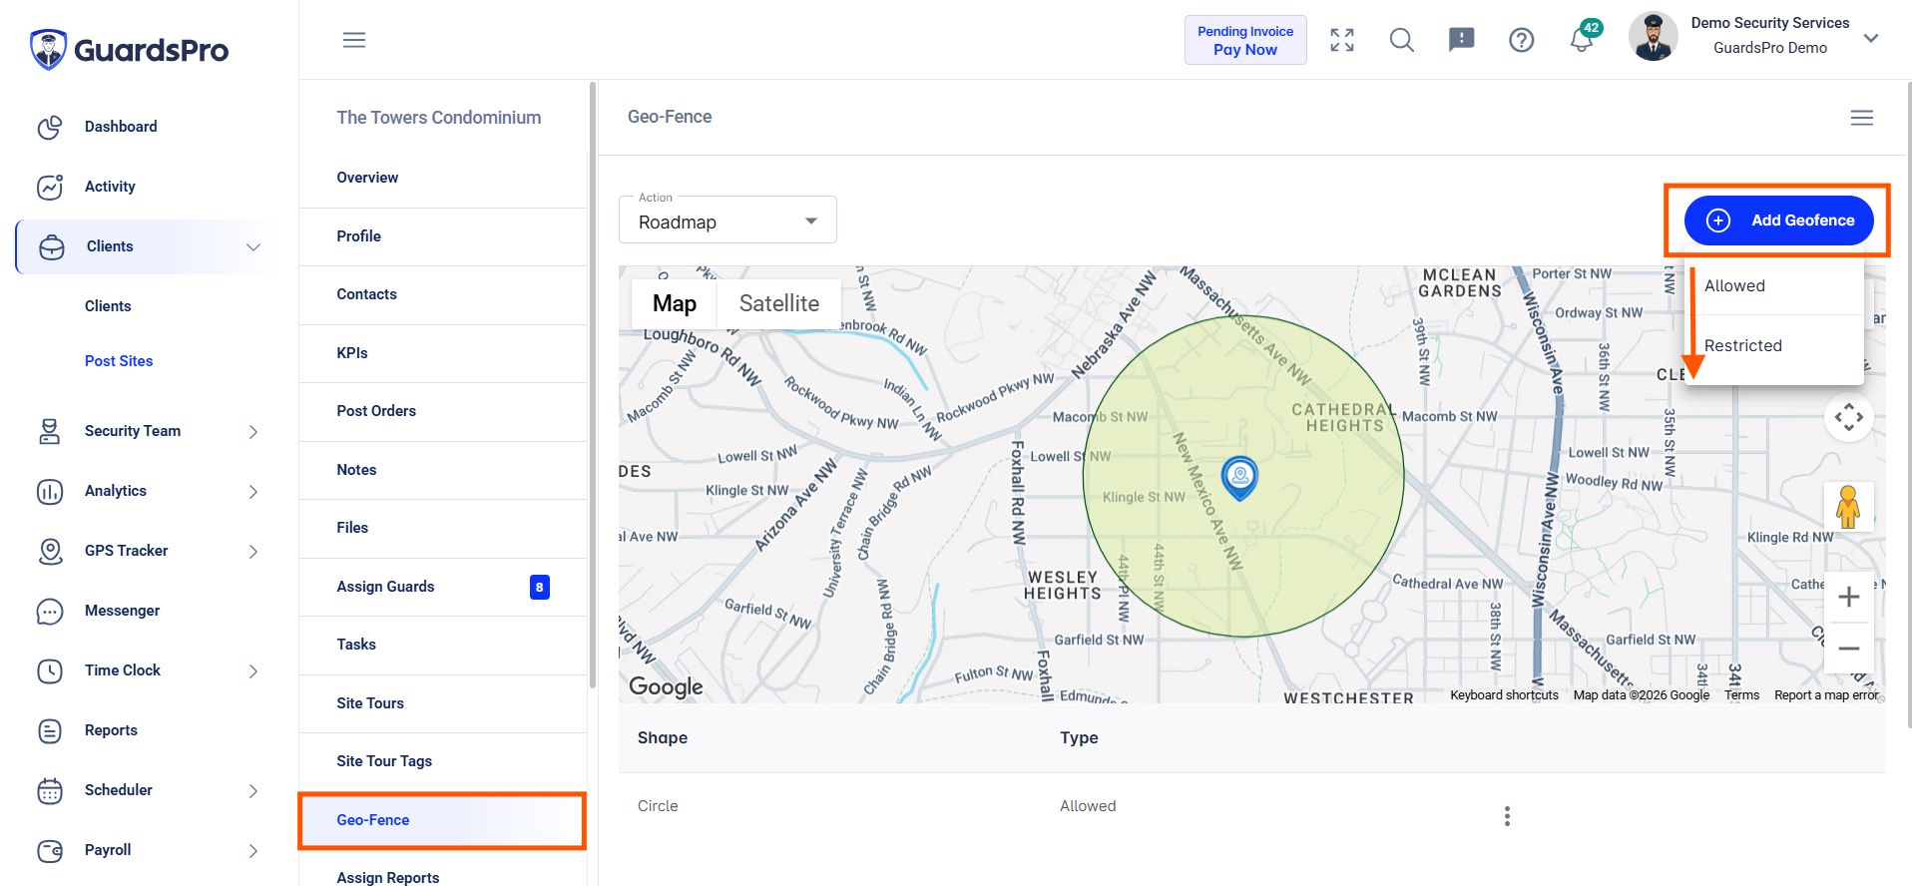Open the account dropdown chevron

click(x=1871, y=38)
